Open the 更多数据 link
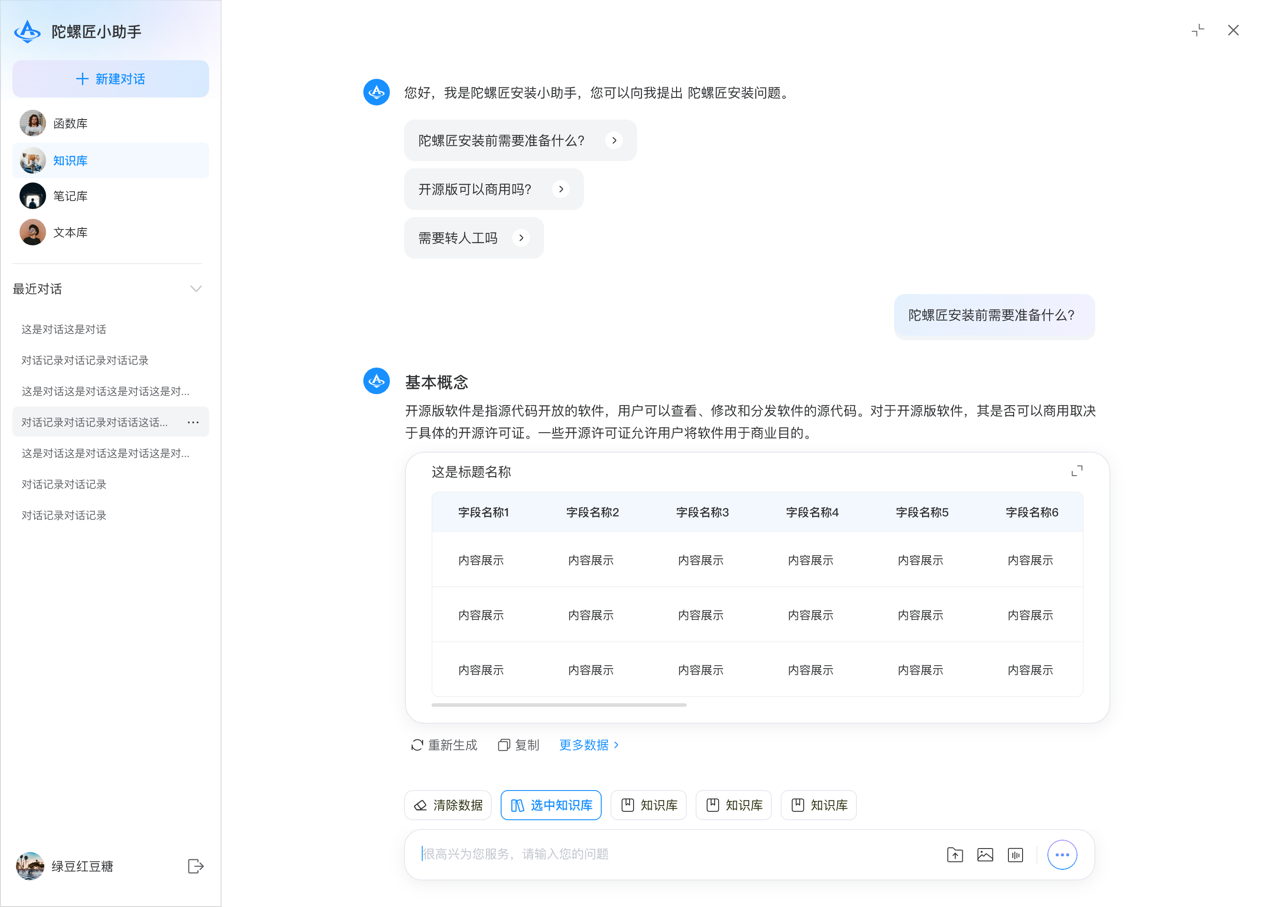This screenshot has height=907, width=1276. 589,745
